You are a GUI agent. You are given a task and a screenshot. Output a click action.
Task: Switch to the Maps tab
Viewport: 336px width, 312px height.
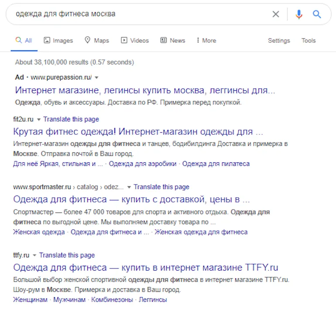pyautogui.click(x=96, y=41)
